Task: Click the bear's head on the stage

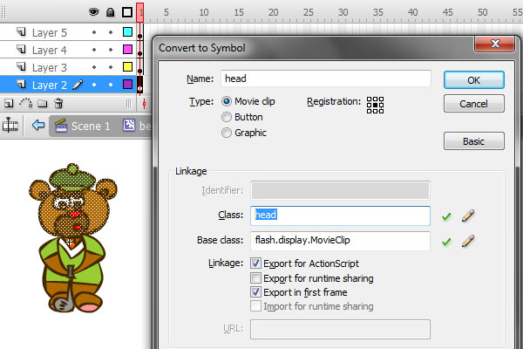Action: coord(73,201)
